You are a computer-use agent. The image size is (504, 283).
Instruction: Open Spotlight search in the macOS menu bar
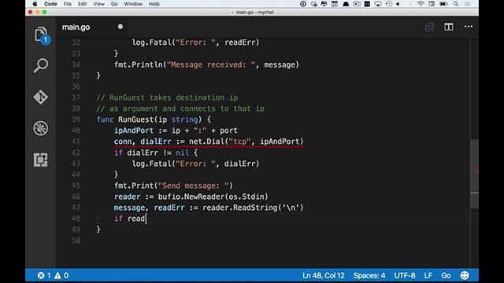(x=456, y=4)
